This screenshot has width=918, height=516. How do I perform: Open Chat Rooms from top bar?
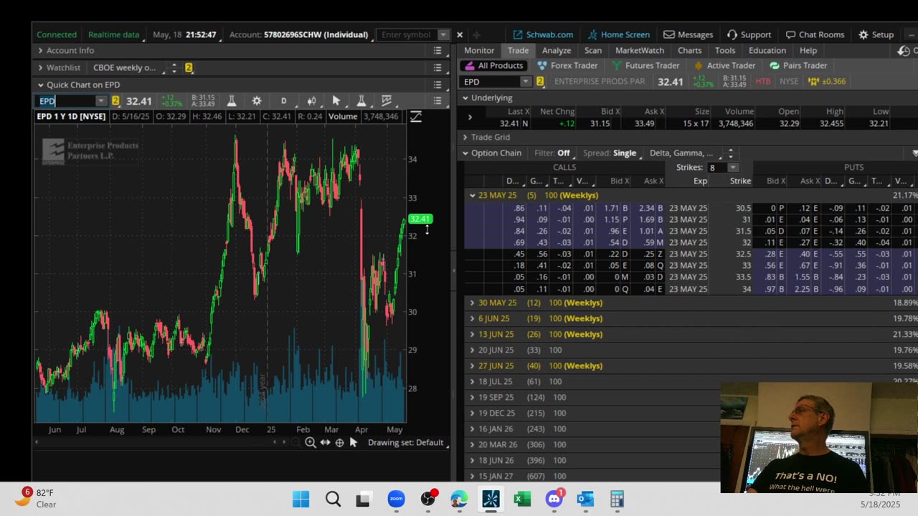815,34
